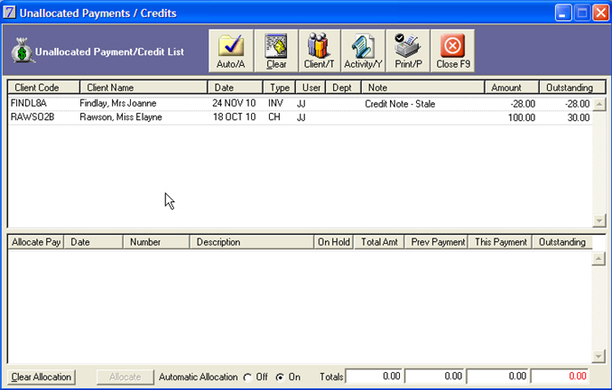Click the Date header in the lower list
This screenshot has width=612, height=390.
[93, 242]
